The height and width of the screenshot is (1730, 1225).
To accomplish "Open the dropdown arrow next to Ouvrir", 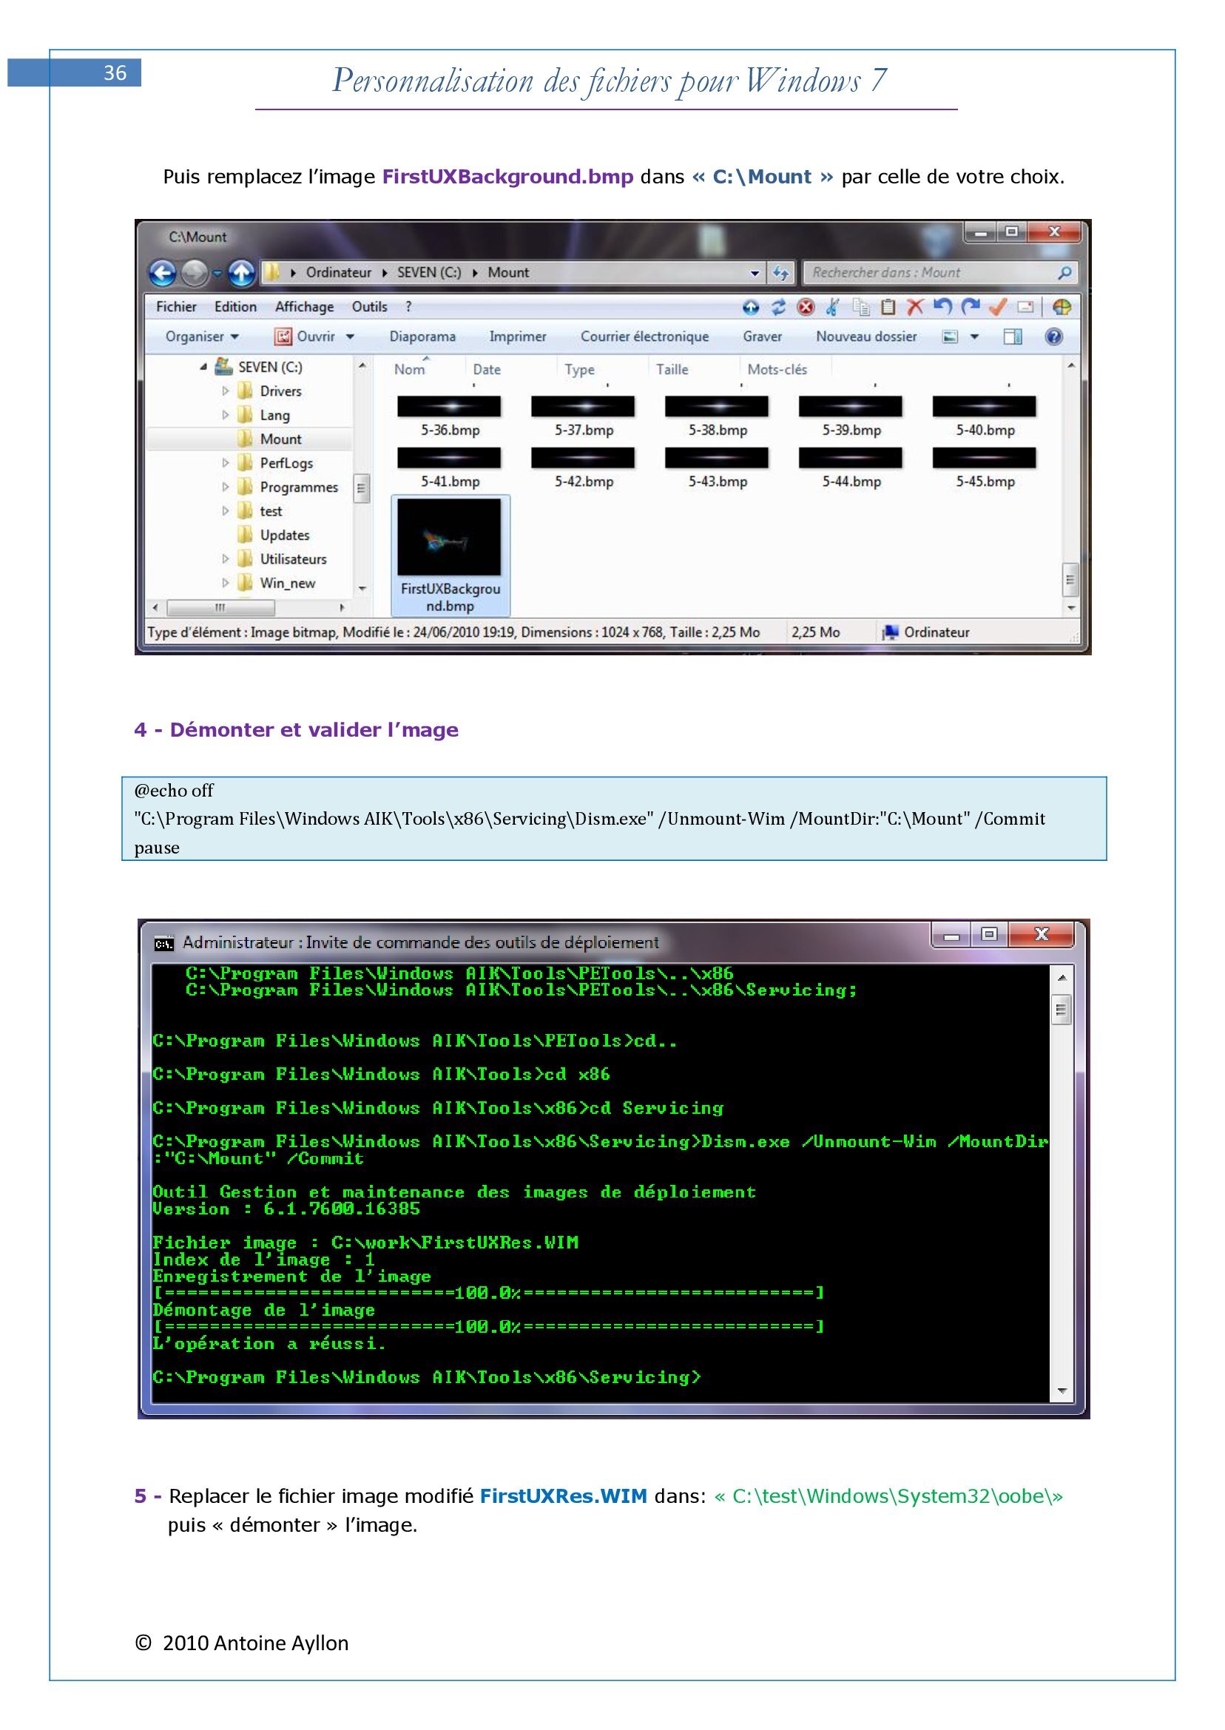I will coord(350,337).
